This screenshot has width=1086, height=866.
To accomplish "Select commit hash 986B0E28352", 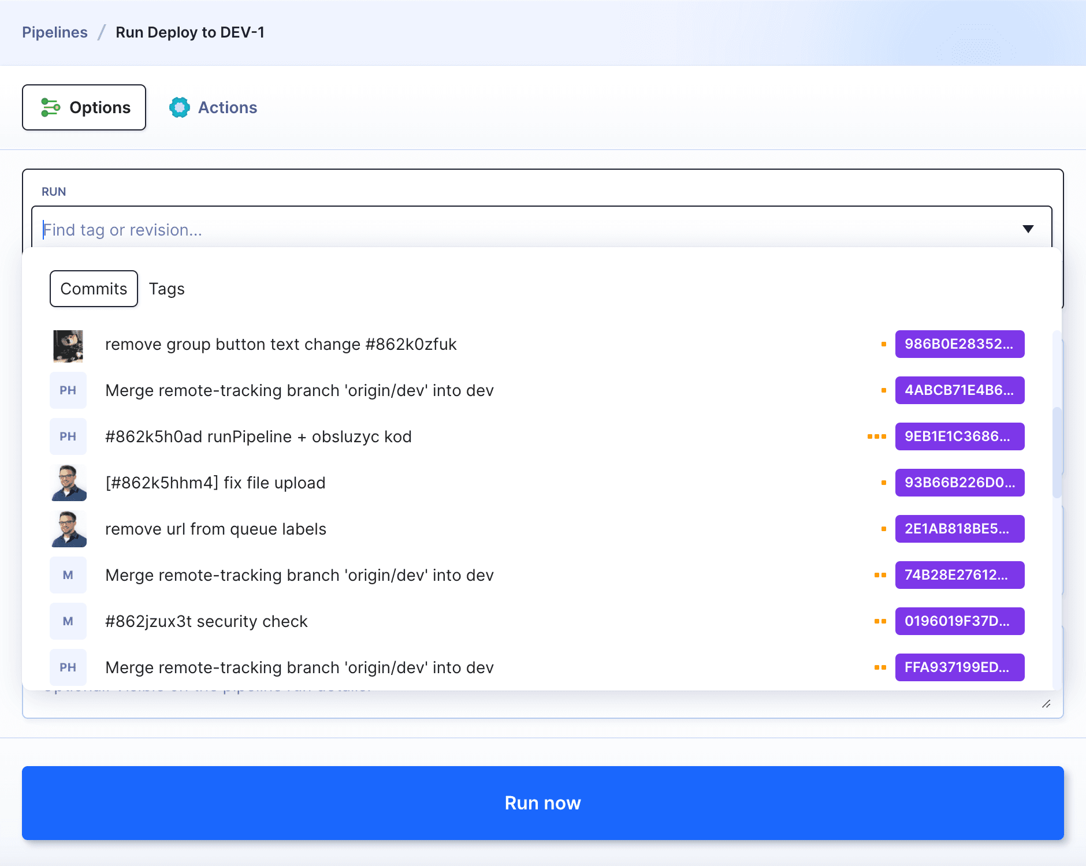I will (959, 344).
